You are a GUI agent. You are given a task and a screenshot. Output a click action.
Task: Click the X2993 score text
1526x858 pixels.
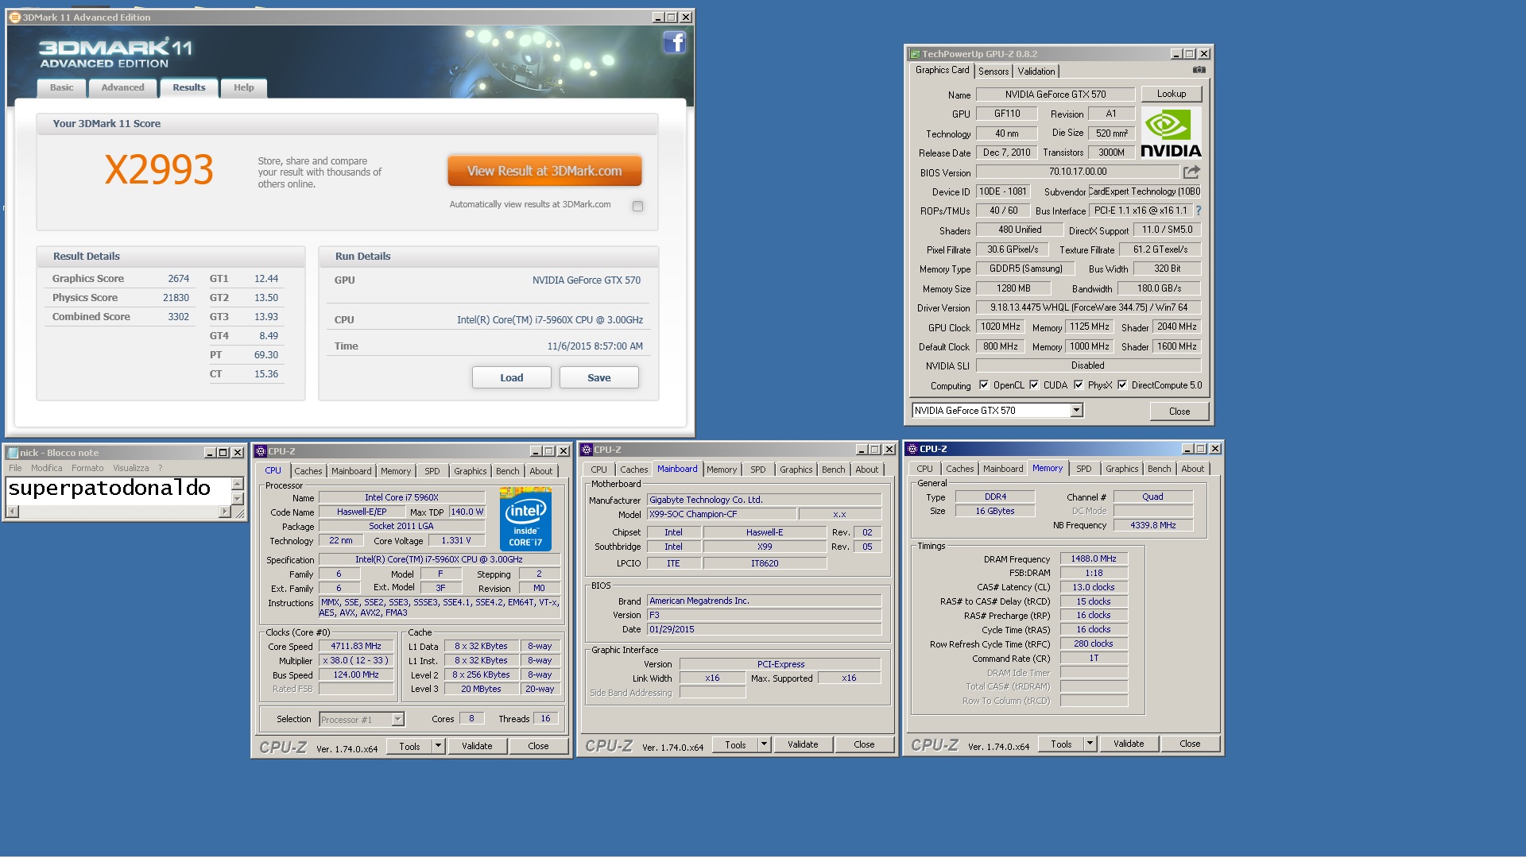159,169
